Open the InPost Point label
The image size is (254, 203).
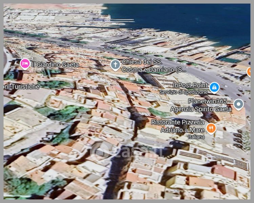click(x=190, y=85)
